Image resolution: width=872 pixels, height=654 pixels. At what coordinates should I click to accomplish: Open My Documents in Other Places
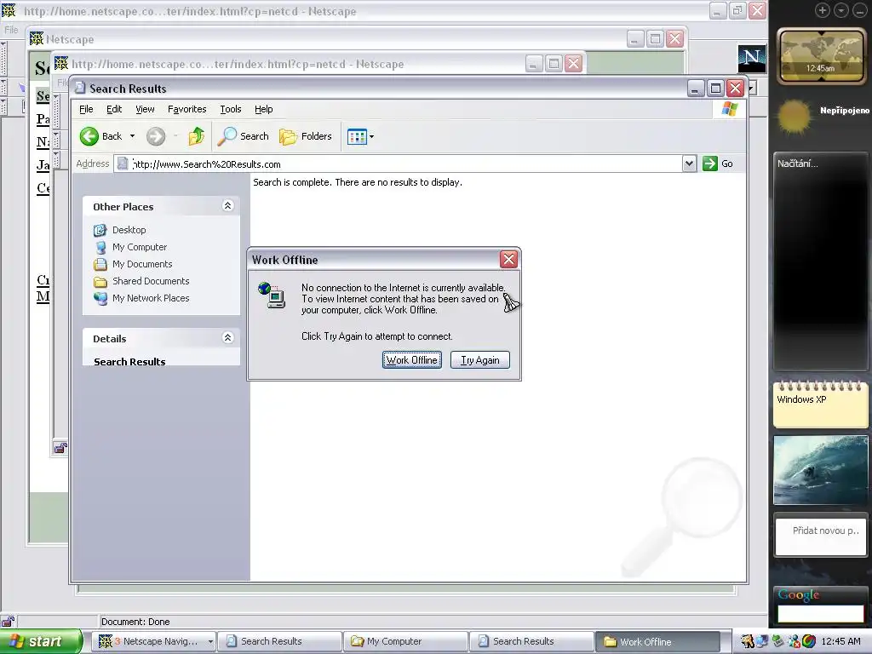(142, 264)
